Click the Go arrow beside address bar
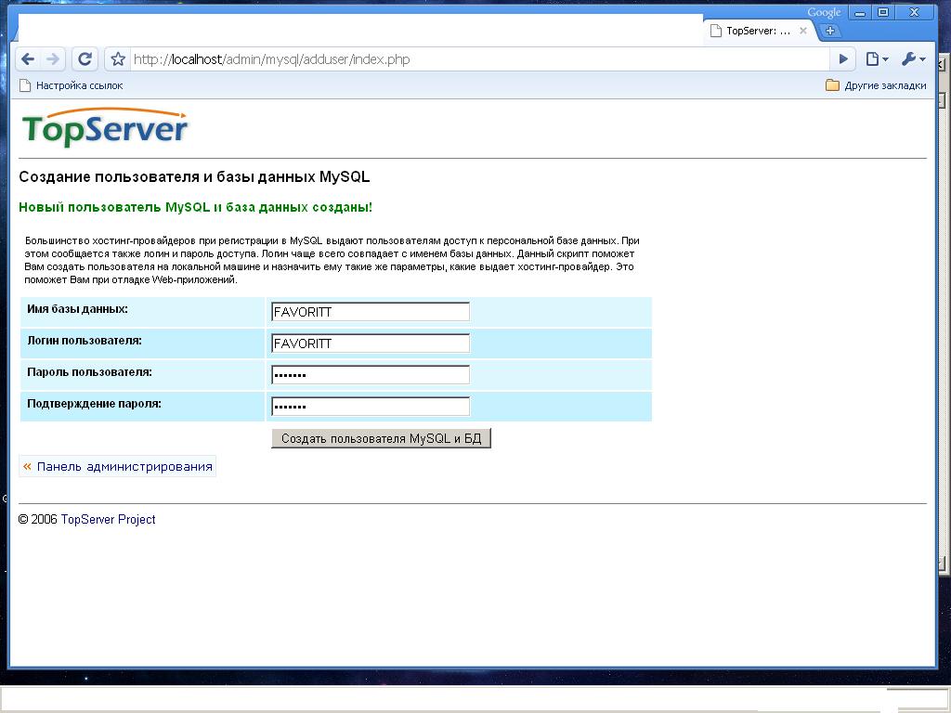Image resolution: width=951 pixels, height=713 pixels. [843, 58]
